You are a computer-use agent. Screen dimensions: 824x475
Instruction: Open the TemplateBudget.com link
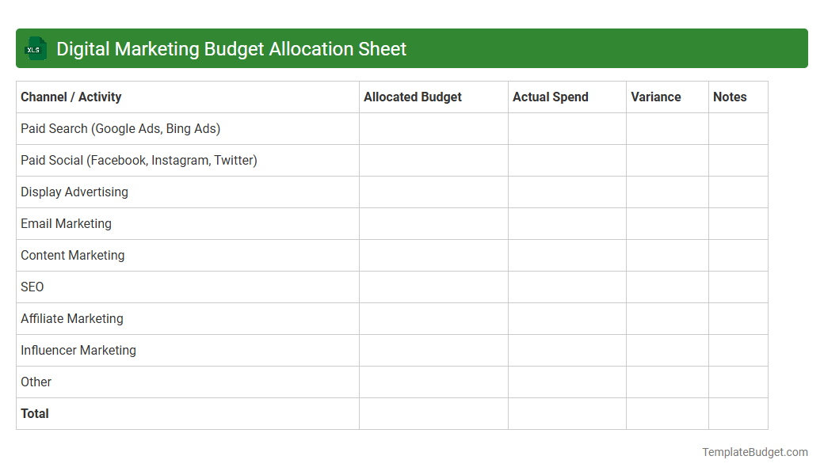coord(754,452)
